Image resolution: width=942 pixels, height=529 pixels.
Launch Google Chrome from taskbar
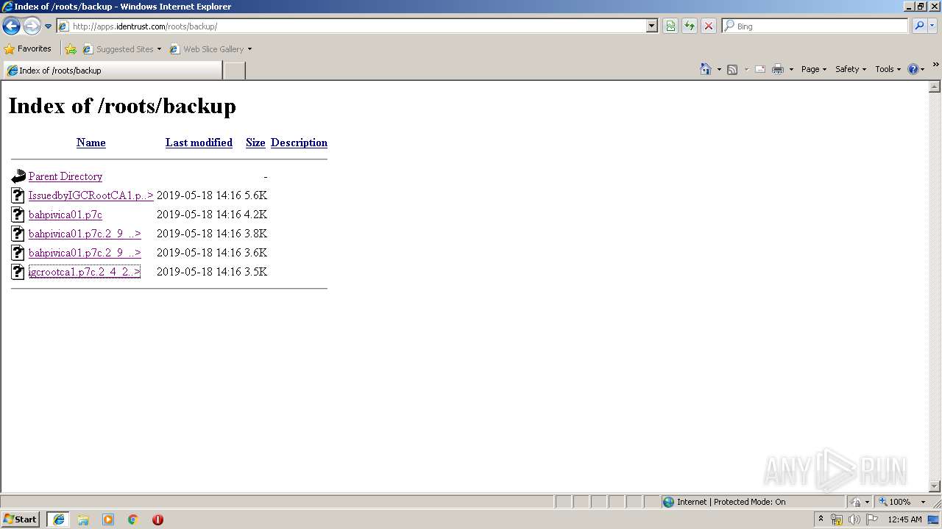point(133,519)
